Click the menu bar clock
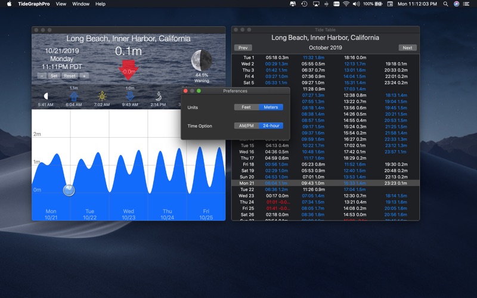This screenshot has width=477, height=298. [417, 4]
